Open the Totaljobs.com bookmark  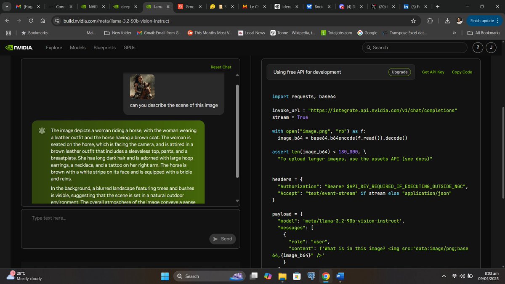coord(337,33)
